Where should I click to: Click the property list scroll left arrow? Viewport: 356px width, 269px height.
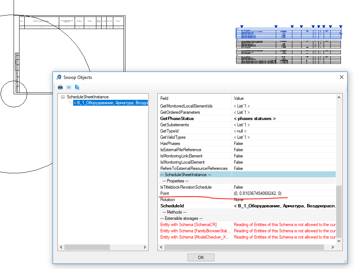(x=161, y=247)
